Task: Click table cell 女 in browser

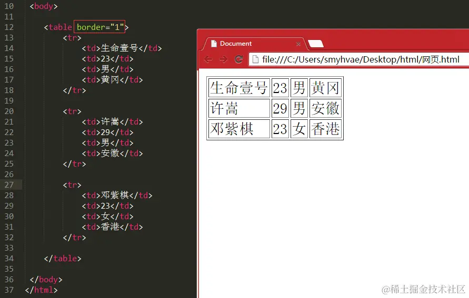Action: point(299,129)
